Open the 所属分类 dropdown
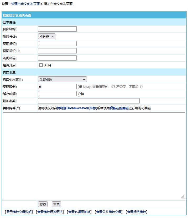 click(47, 36)
